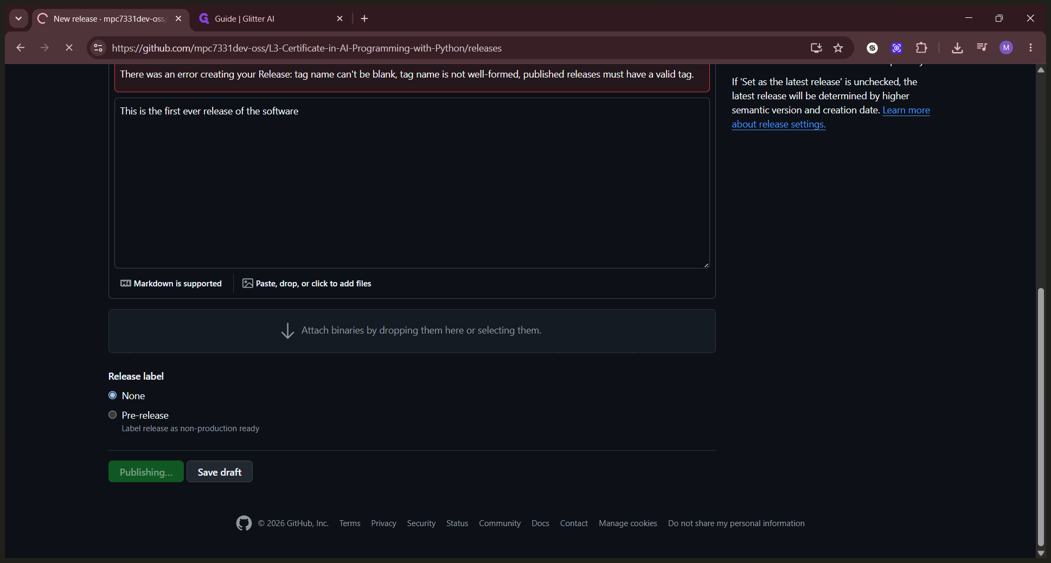
Task: Open the M profile avatar
Action: click(x=1007, y=48)
